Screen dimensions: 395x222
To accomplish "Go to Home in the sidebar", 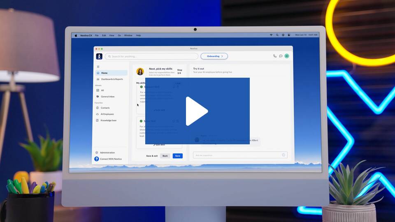I will (x=112, y=73).
